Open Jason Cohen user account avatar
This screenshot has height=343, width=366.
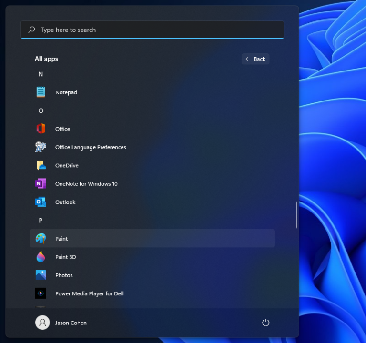[x=42, y=323]
